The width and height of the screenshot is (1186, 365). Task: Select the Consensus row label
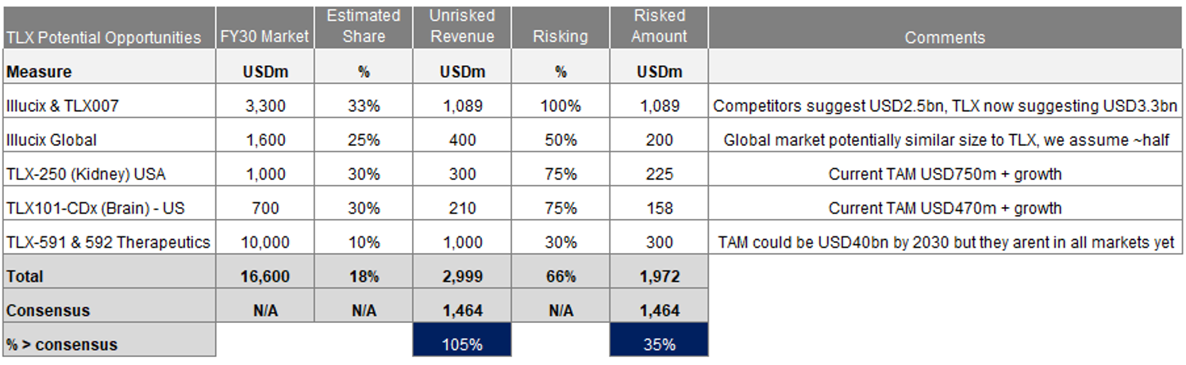[x=48, y=310]
